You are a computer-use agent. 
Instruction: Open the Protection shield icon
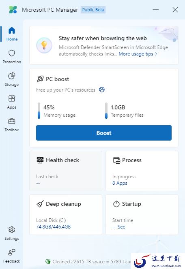point(12,53)
